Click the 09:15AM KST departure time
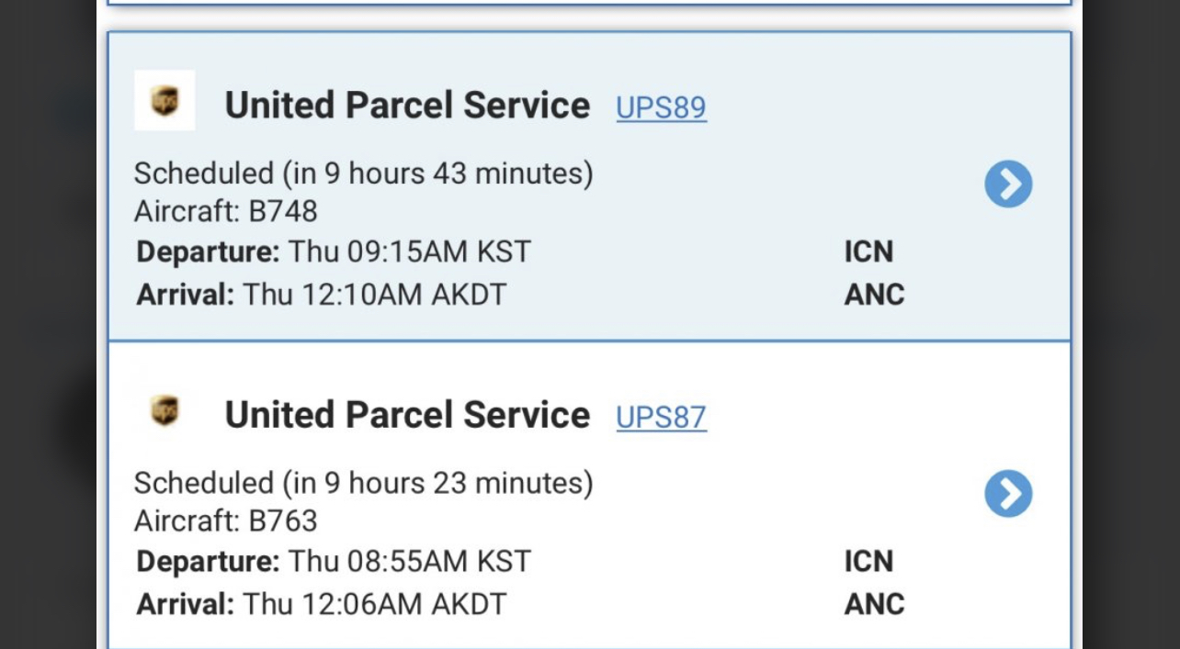Screen dimensions: 1180x649 coord(409,252)
